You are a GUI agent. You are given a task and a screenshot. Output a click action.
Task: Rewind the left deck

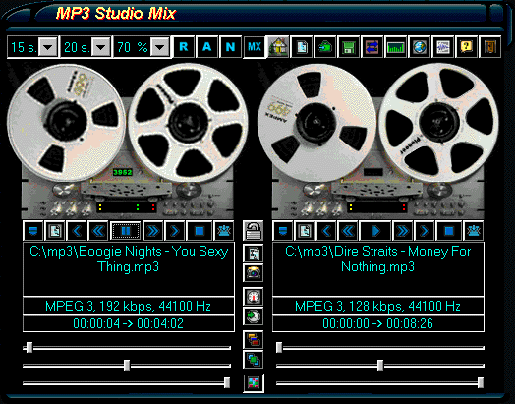tap(98, 231)
